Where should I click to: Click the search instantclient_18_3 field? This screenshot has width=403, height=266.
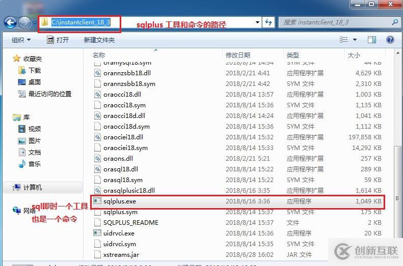[x=334, y=22]
